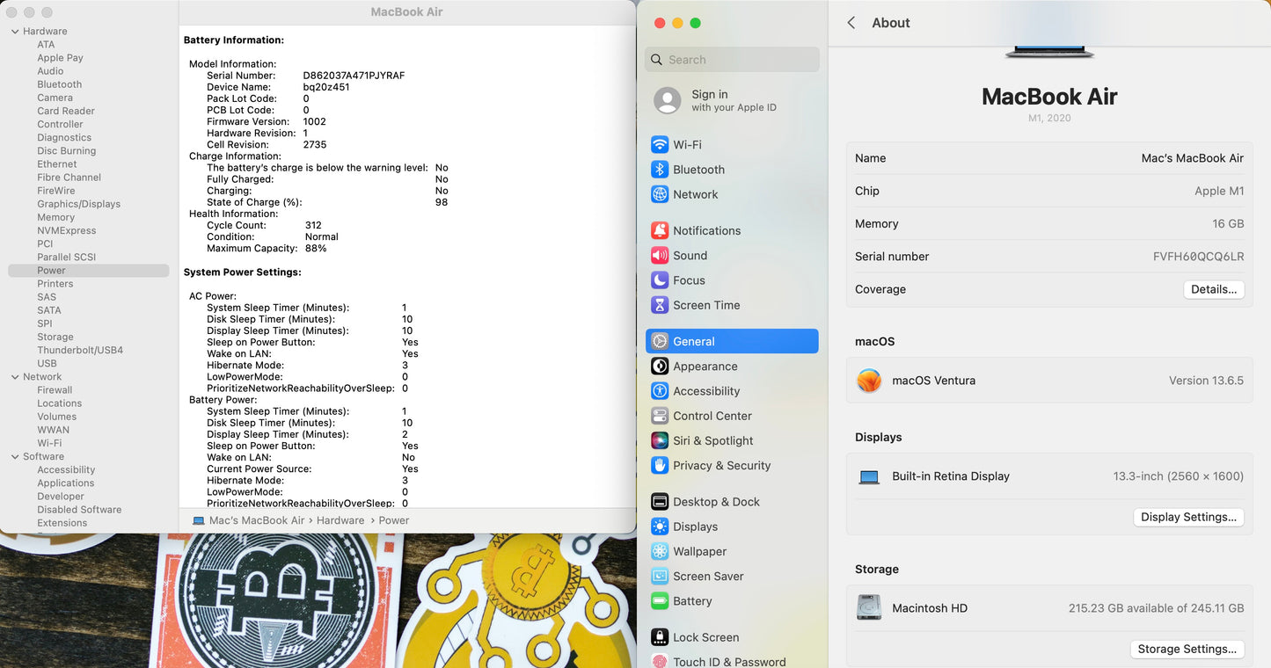This screenshot has width=1271, height=668.
Task: Select Firewall under Network
Action: point(55,390)
